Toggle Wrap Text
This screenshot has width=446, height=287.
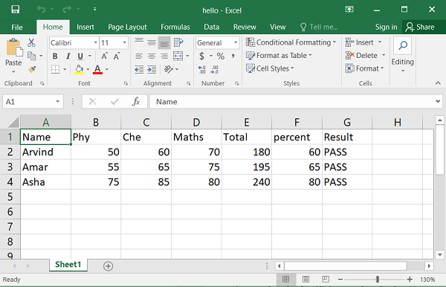(x=178, y=42)
